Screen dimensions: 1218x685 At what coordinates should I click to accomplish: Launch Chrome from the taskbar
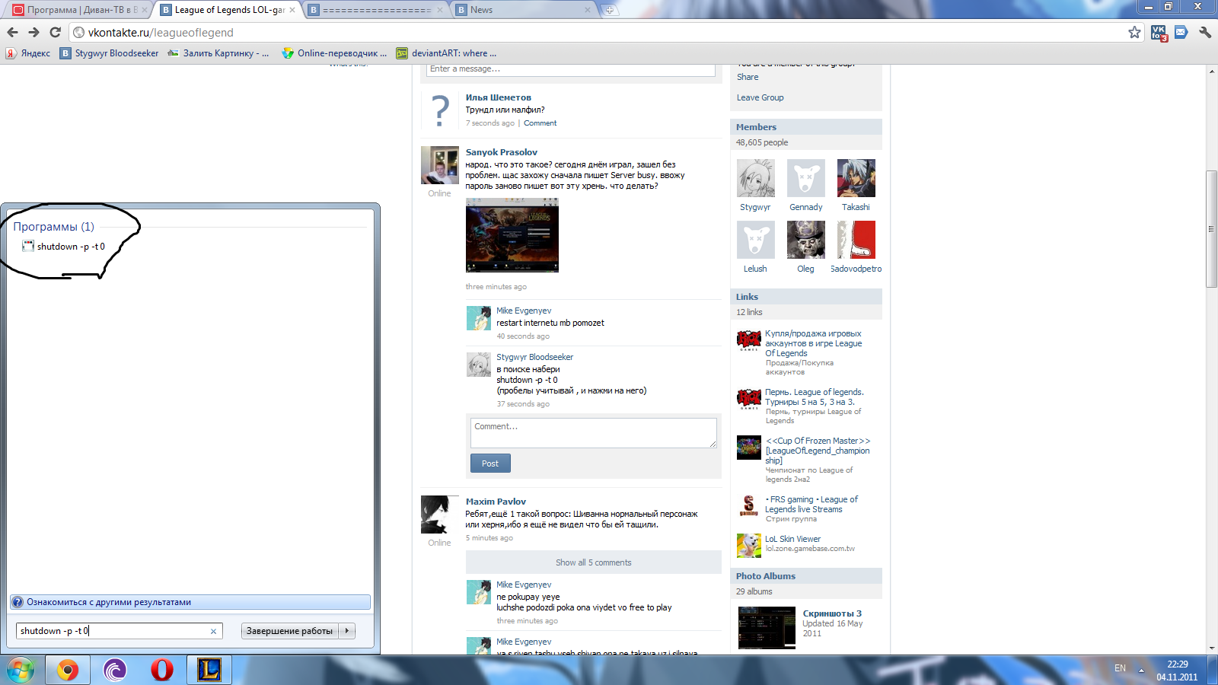[x=67, y=670]
